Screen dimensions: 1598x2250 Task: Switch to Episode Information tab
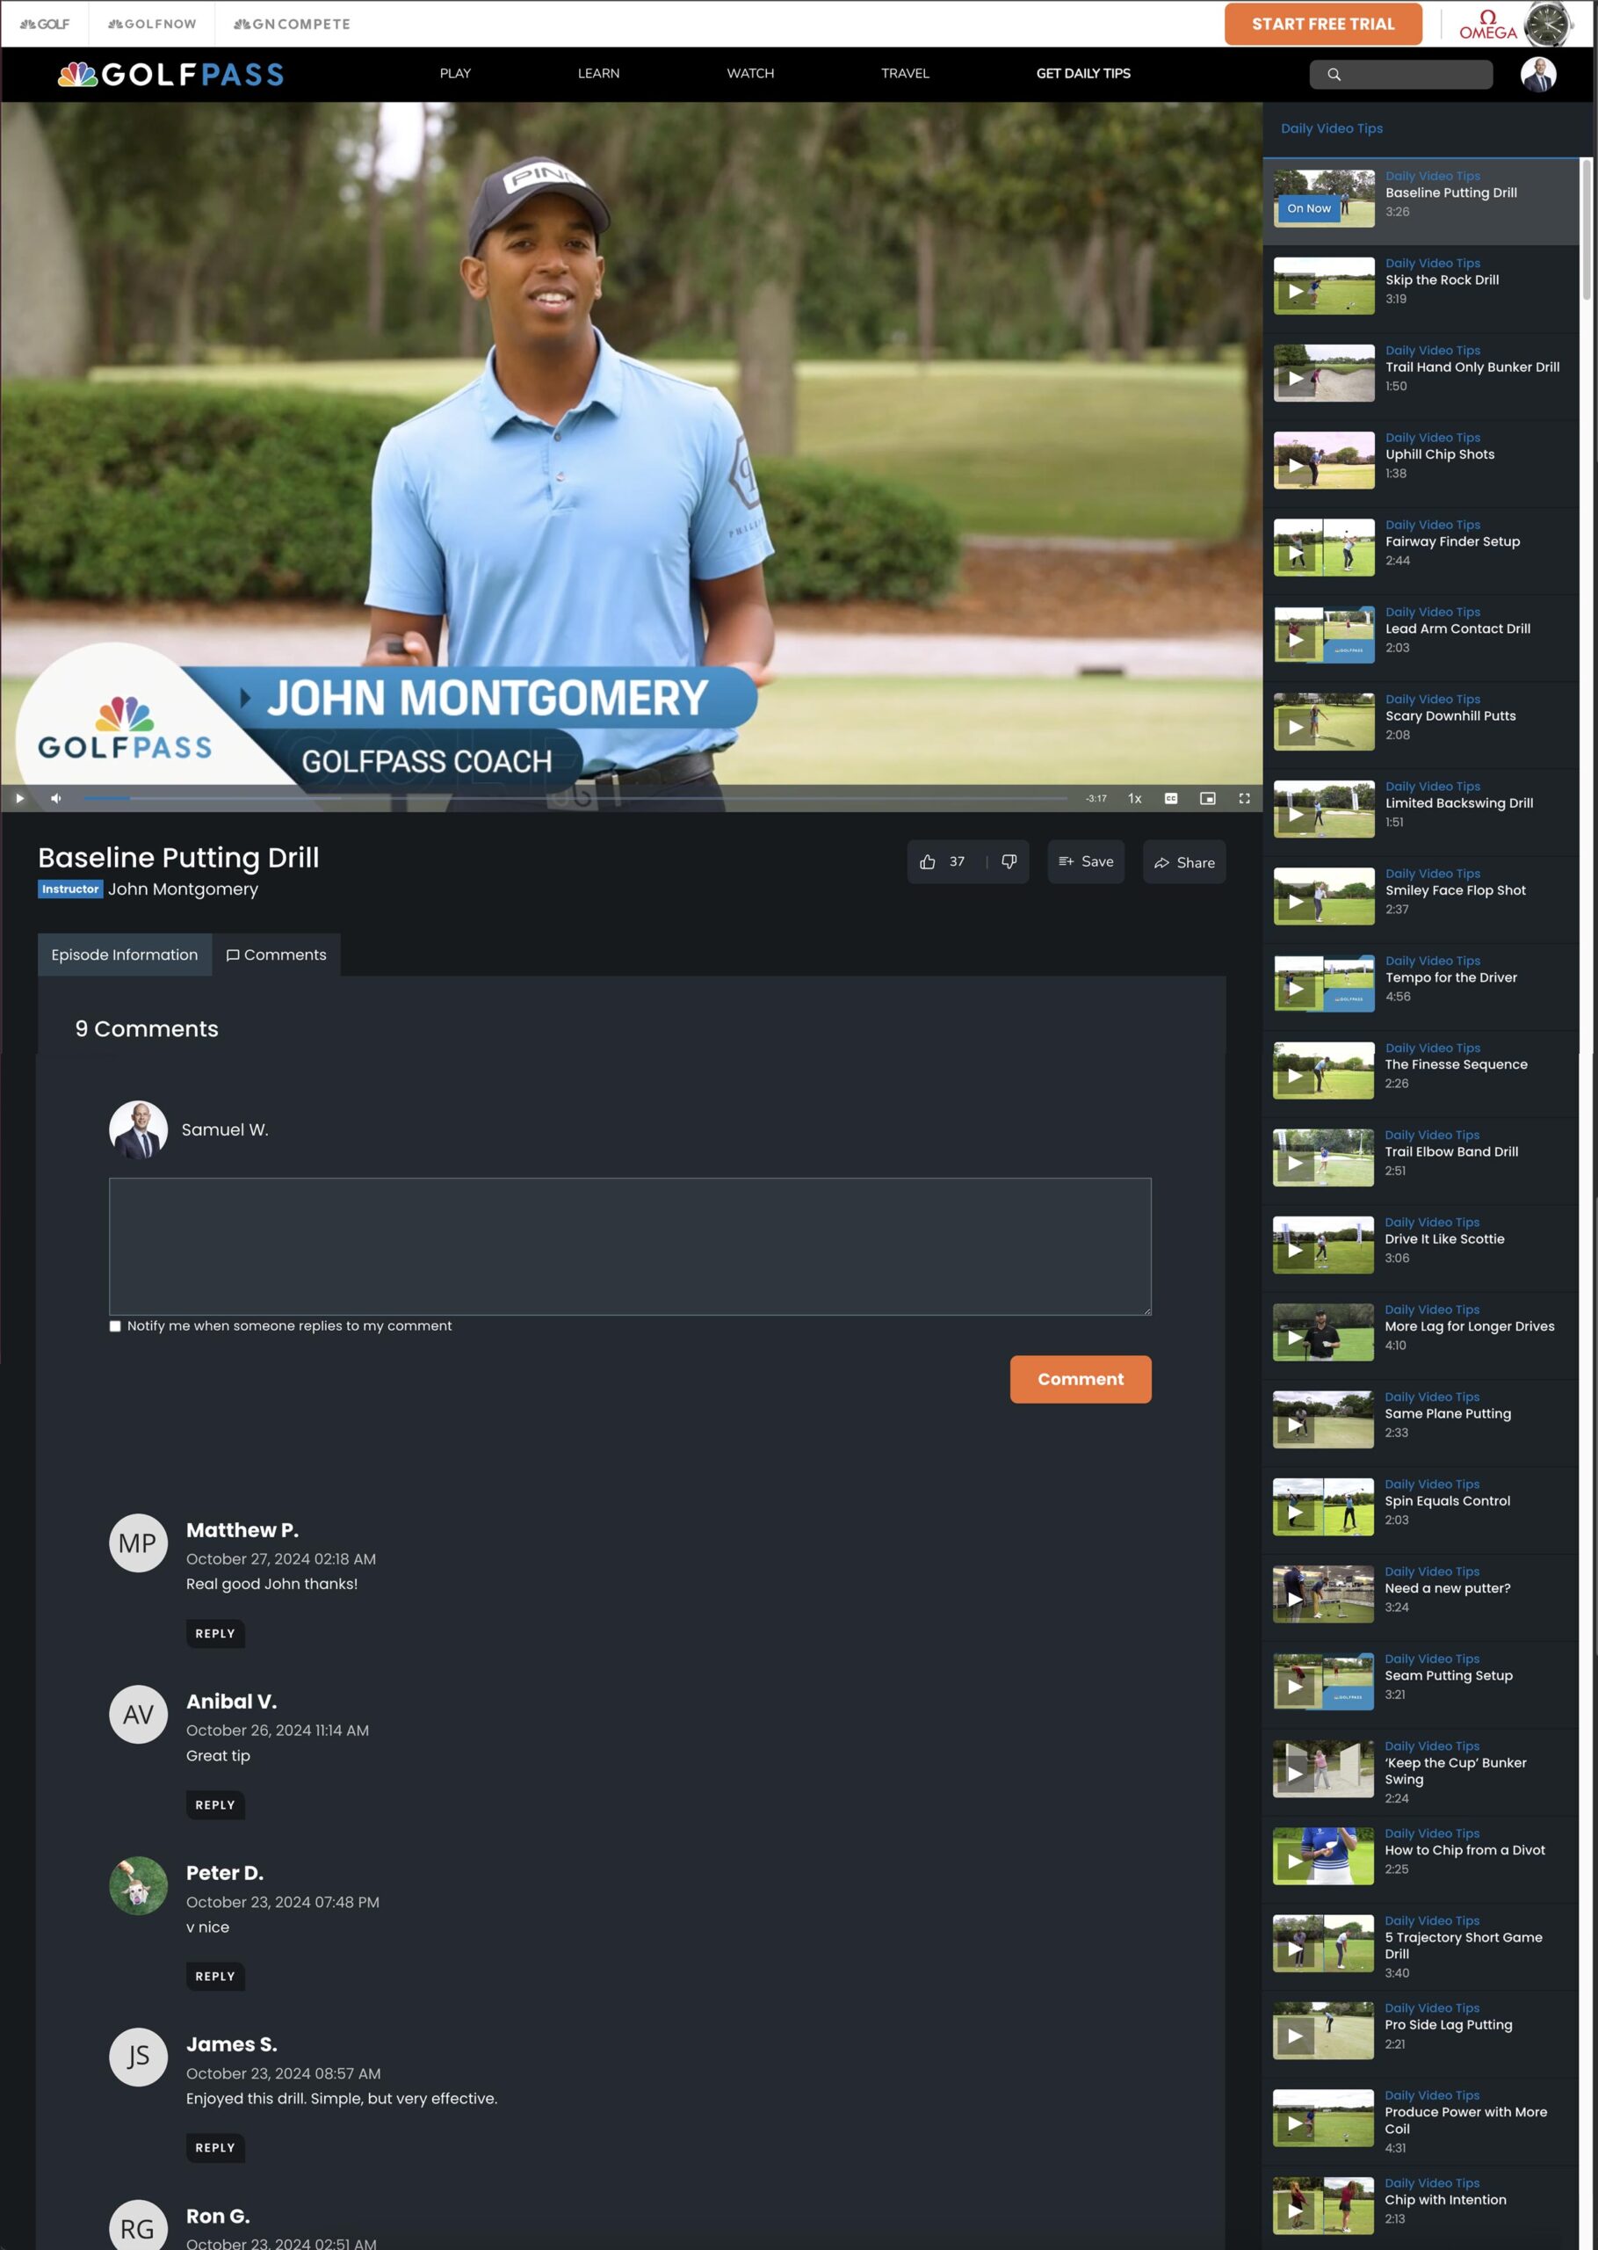[124, 954]
